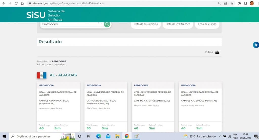Click the browser address bar URL
Viewport: 259px width, 140px height.
point(68,3)
